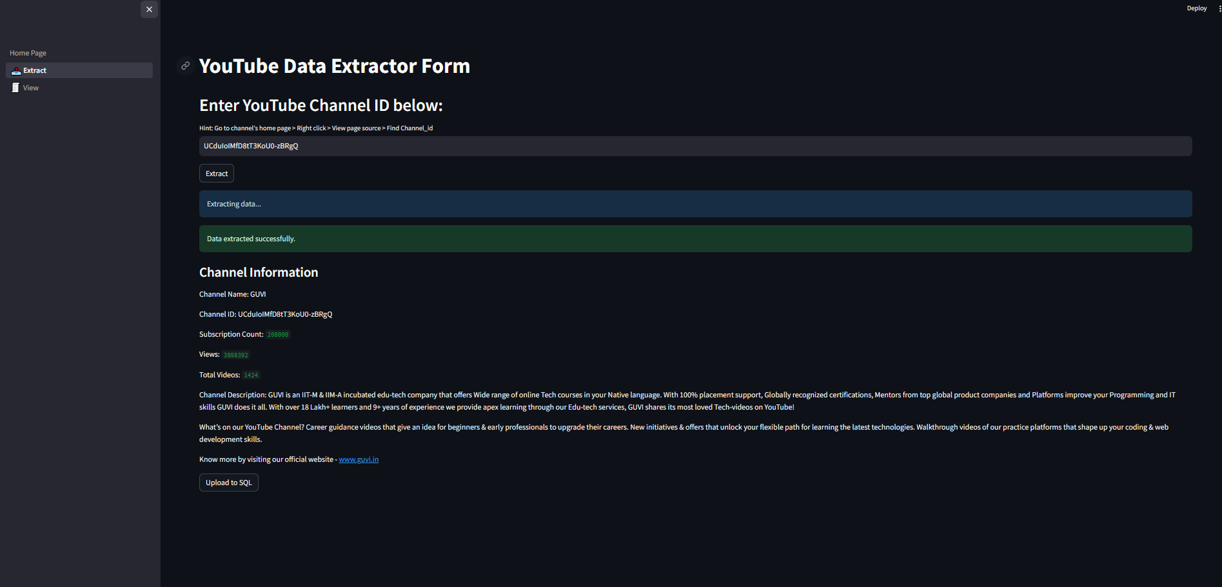Open the www.guvi.in website link
Viewport: 1222px width, 587px height.
pos(359,459)
